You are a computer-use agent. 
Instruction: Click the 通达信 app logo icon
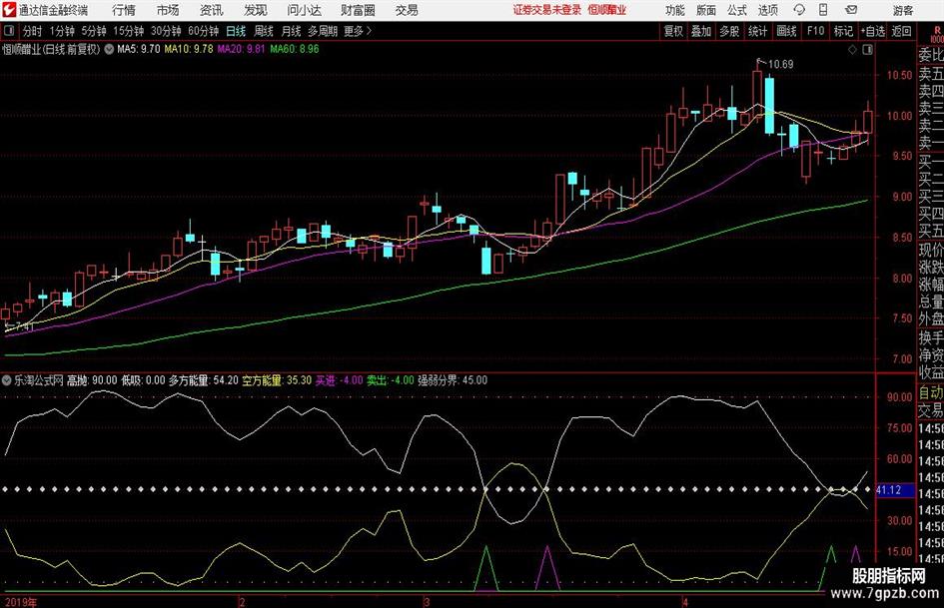8,10
